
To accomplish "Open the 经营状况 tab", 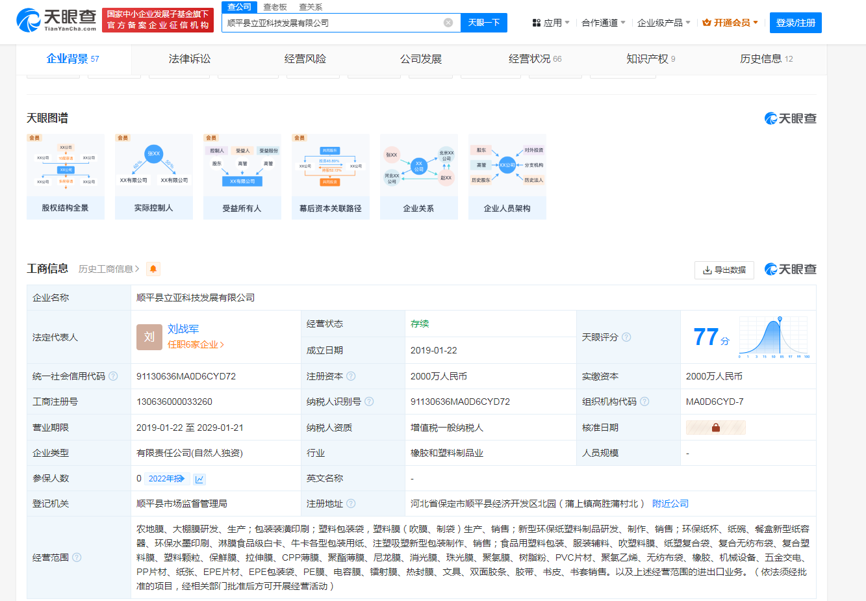I will [x=535, y=59].
